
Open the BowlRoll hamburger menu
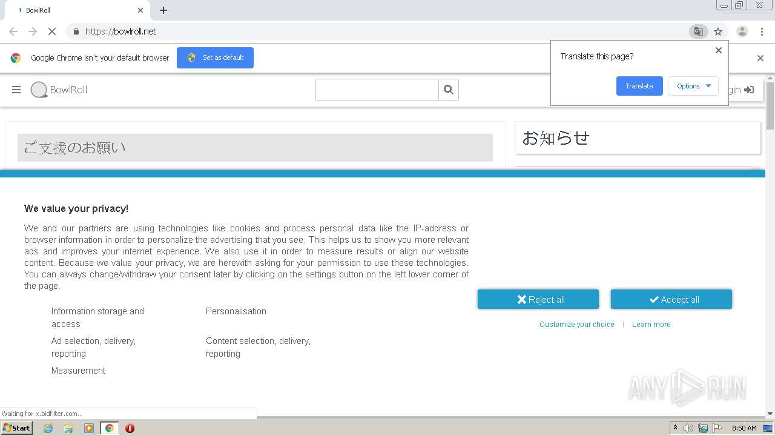[x=16, y=90]
